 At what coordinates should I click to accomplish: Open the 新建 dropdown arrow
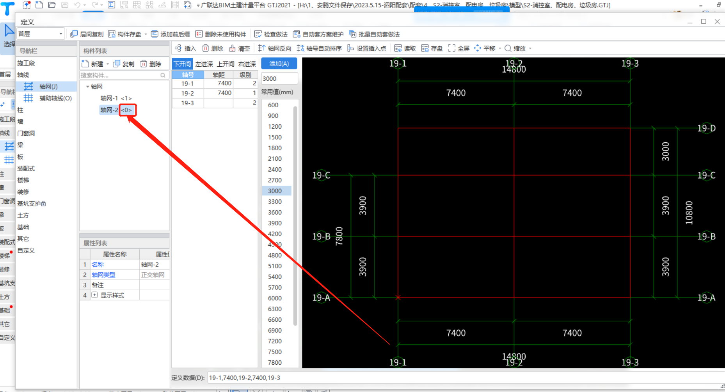pos(108,64)
